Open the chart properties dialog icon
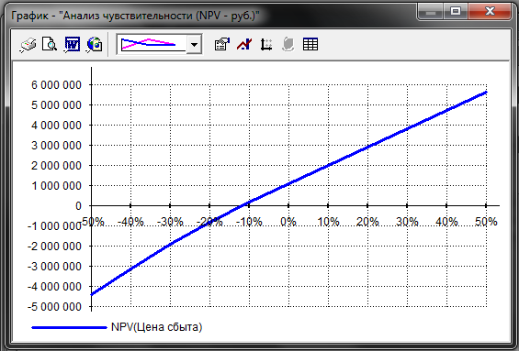519x351 pixels. click(x=221, y=44)
